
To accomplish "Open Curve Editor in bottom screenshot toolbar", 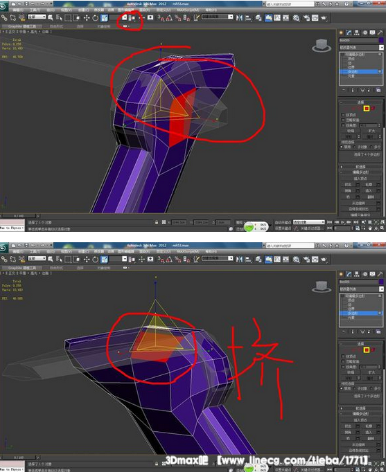I will tap(277, 259).
